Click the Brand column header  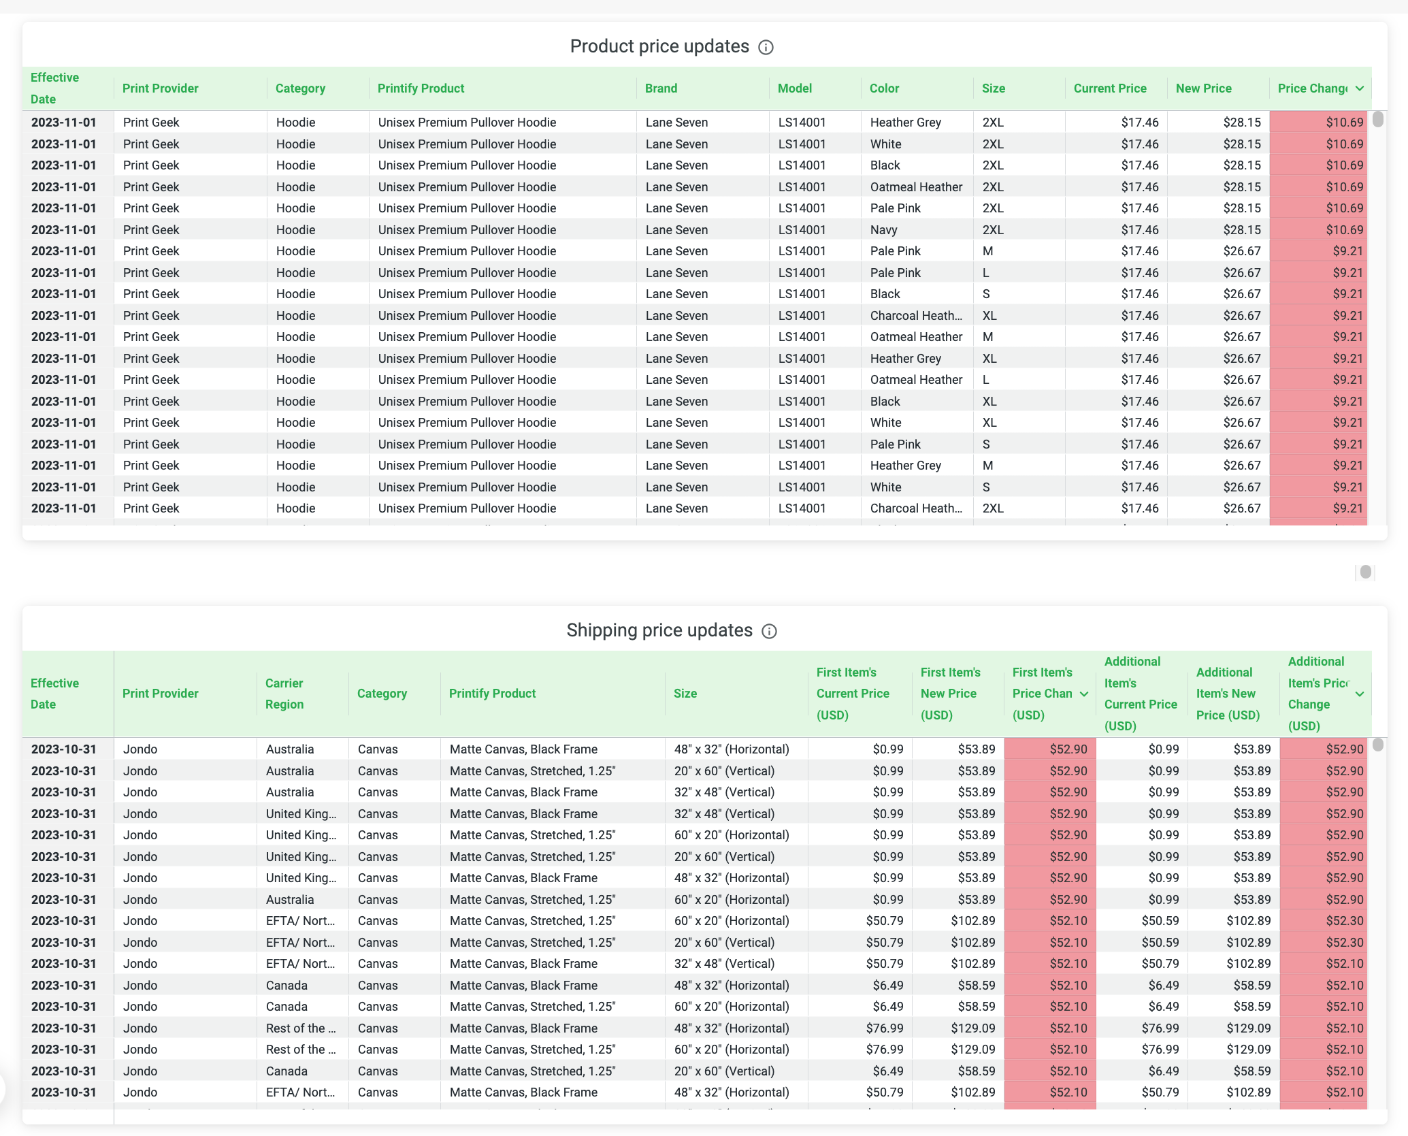click(x=662, y=88)
